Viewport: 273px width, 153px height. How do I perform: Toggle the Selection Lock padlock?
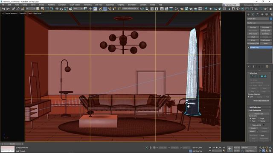click(151, 147)
